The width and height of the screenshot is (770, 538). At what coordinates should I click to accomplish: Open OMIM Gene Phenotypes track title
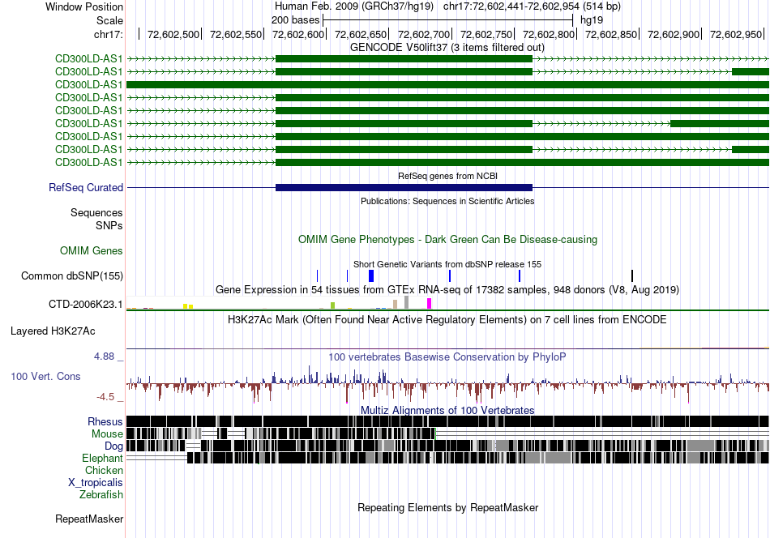pos(447,240)
